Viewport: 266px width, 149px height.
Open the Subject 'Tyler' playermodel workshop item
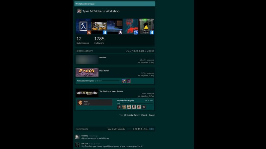[x=146, y=26]
